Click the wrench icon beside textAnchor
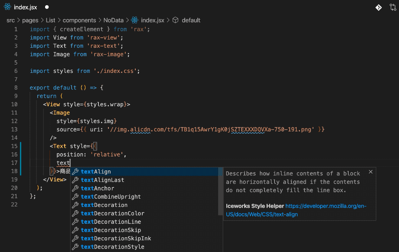This screenshot has height=252, width=399. pyautogui.click(x=75, y=188)
